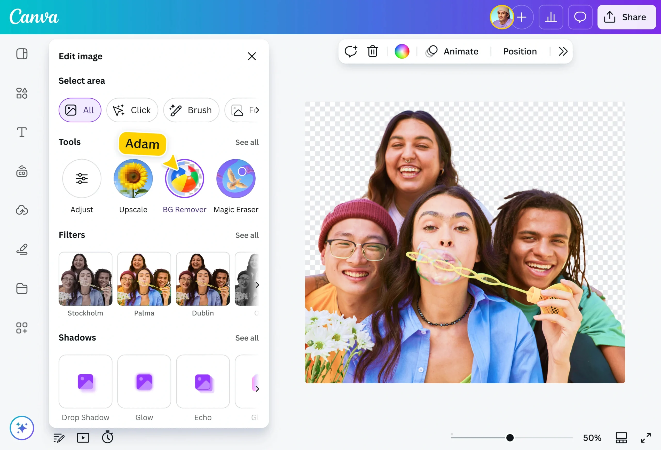Viewport: 661px width, 450px height.
Task: Click See all for Shadows
Action: click(247, 338)
